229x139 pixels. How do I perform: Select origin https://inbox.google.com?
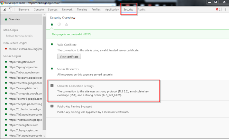(24, 72)
